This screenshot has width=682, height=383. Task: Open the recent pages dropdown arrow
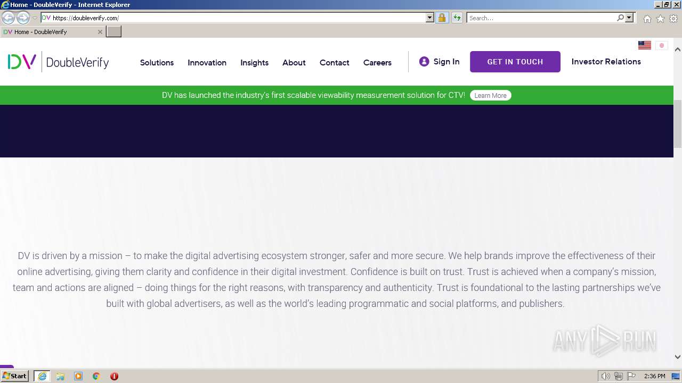tap(35, 18)
